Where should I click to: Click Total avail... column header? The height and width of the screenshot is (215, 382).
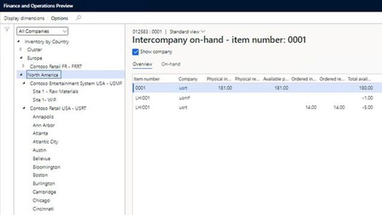(359, 79)
